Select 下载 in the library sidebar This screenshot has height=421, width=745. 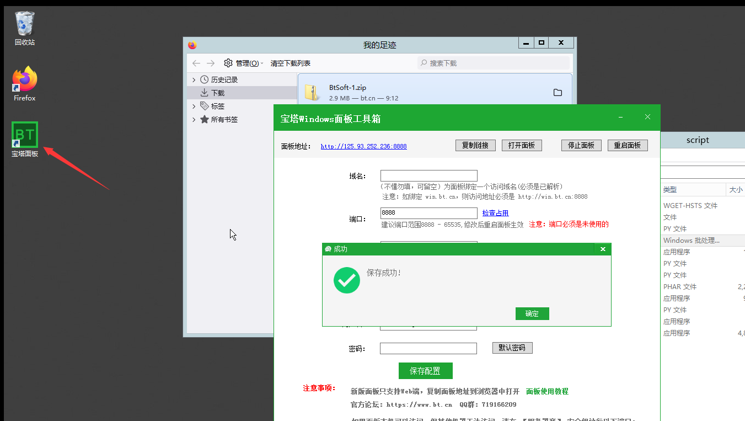click(x=218, y=93)
